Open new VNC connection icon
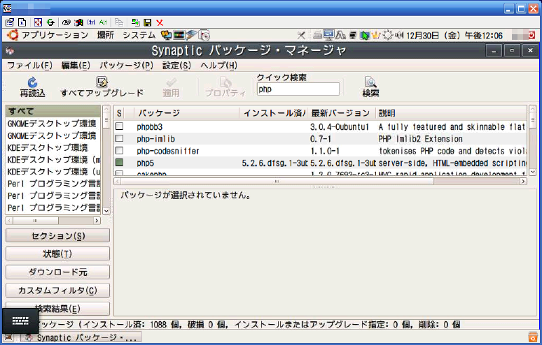Image resolution: width=542 pixels, height=345 pixels. pos(136,22)
